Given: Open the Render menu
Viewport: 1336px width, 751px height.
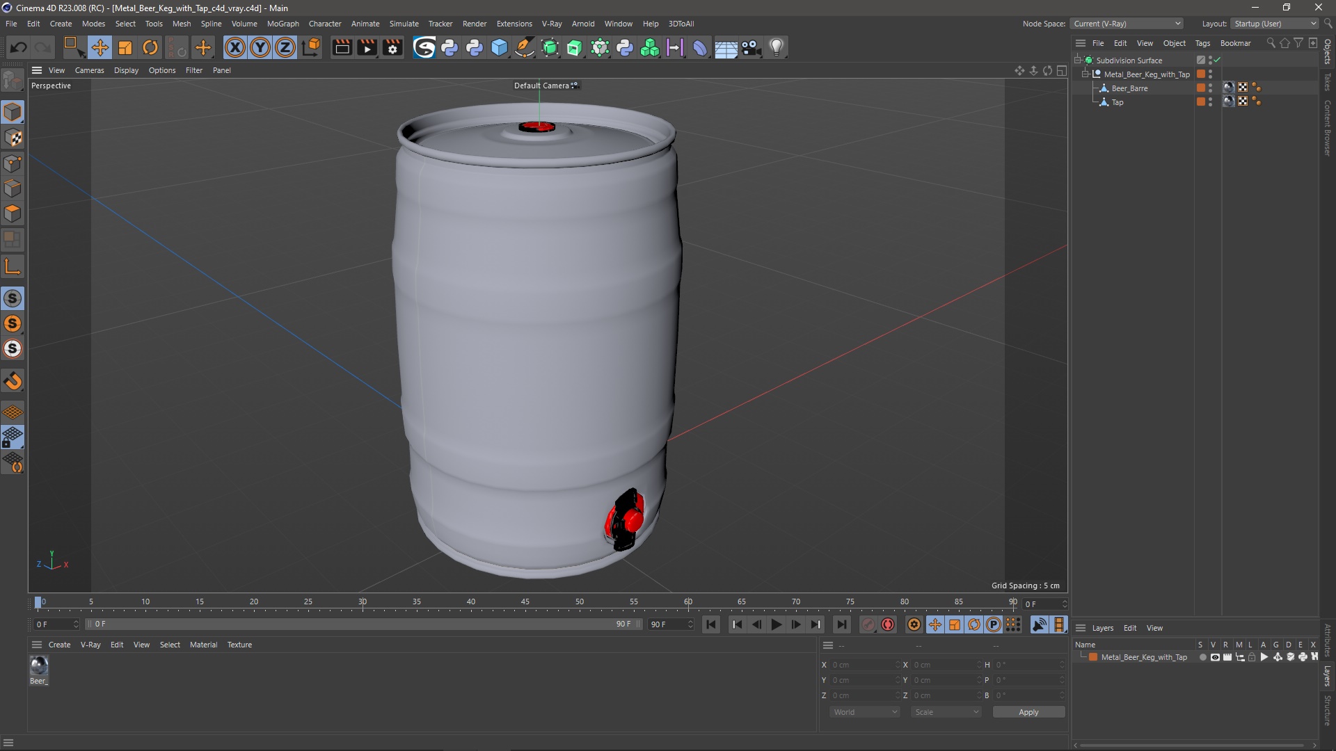Looking at the screenshot, I should coord(475,24).
